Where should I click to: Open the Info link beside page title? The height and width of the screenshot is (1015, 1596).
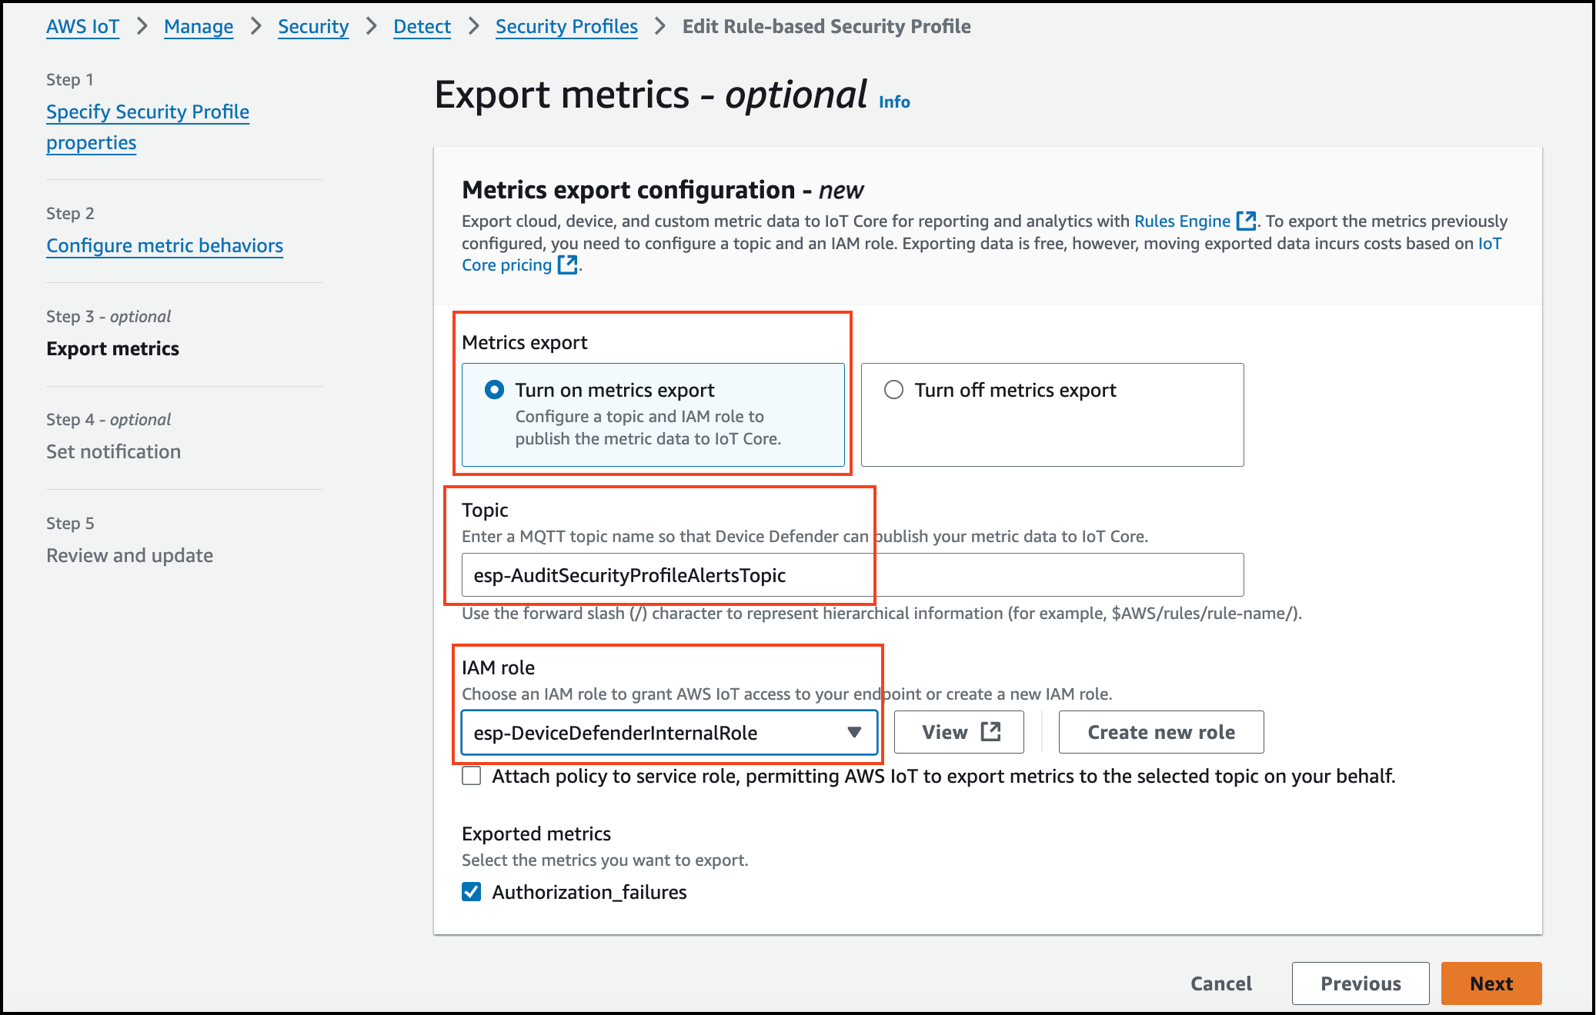click(894, 102)
